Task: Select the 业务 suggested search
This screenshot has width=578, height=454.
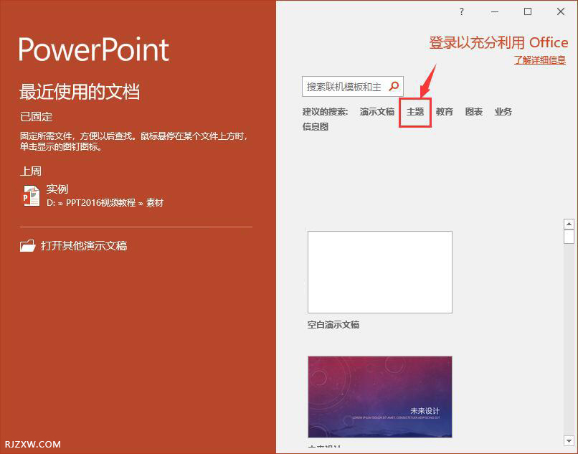Action: pos(502,112)
